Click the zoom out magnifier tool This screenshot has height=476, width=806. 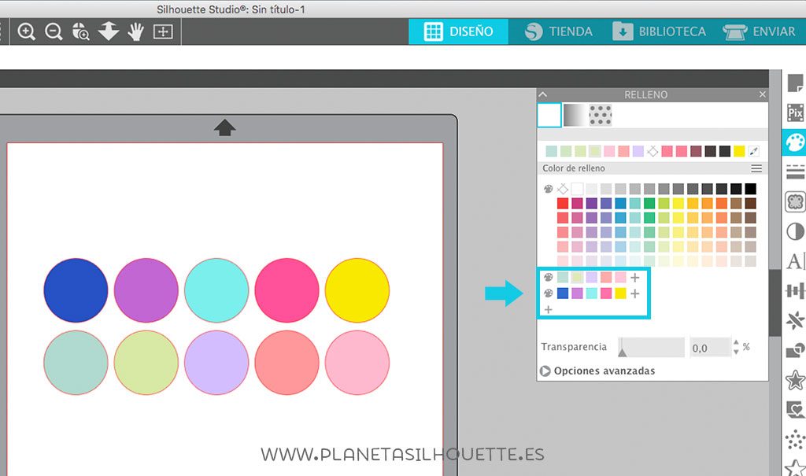click(54, 32)
